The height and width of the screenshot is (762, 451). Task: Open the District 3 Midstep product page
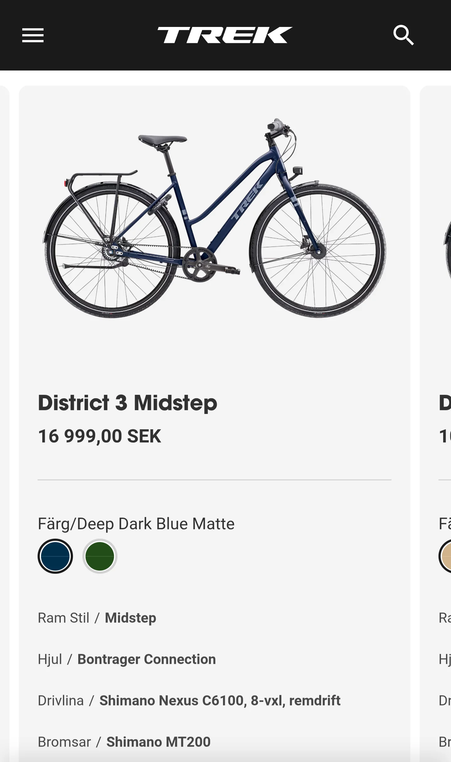[127, 403]
